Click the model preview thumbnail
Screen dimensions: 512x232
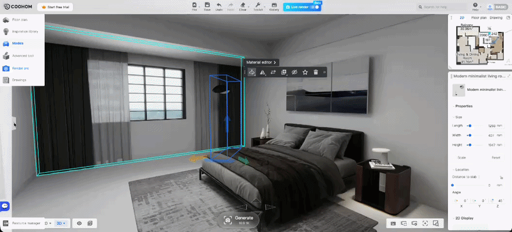tap(458, 90)
